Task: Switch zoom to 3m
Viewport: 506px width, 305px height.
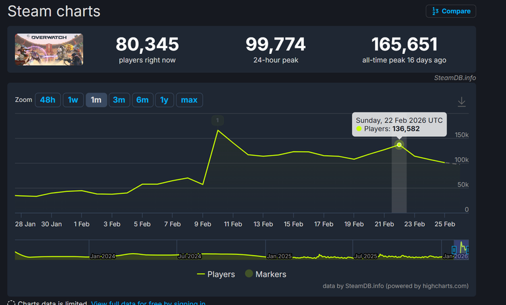Action: click(119, 100)
